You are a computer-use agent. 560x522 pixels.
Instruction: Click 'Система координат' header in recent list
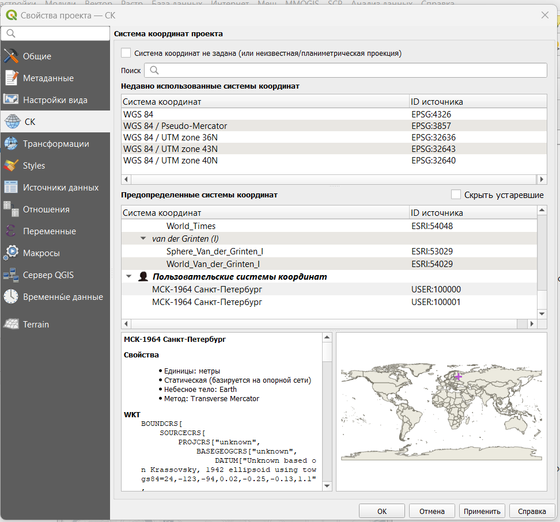[x=266, y=102]
